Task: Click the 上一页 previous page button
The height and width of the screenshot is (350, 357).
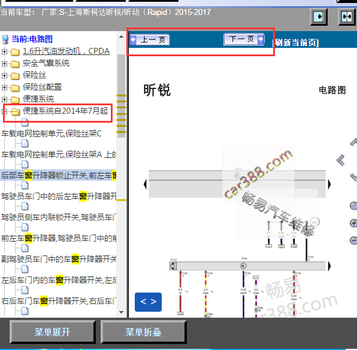Action: (x=150, y=40)
